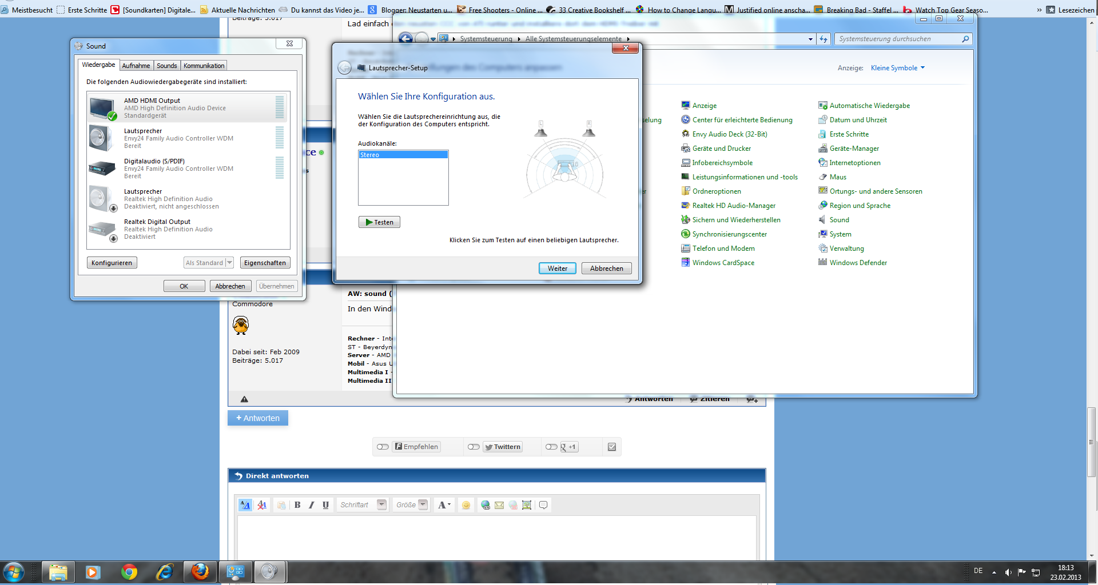Open text color dropdown in editor
Viewport: 1098px width, 585px height.
point(444,505)
